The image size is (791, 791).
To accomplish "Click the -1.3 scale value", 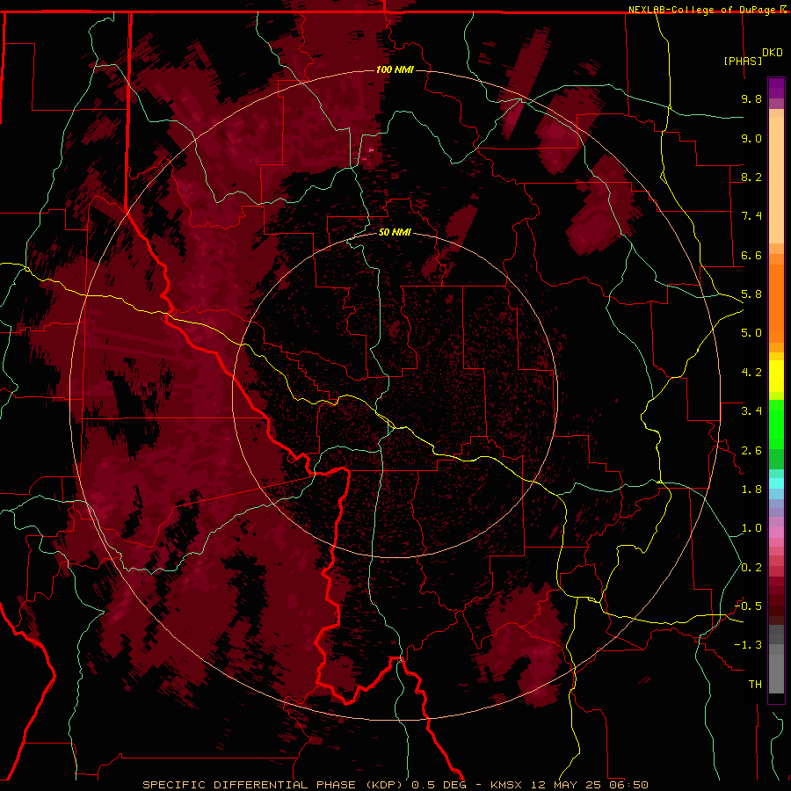I will [748, 645].
